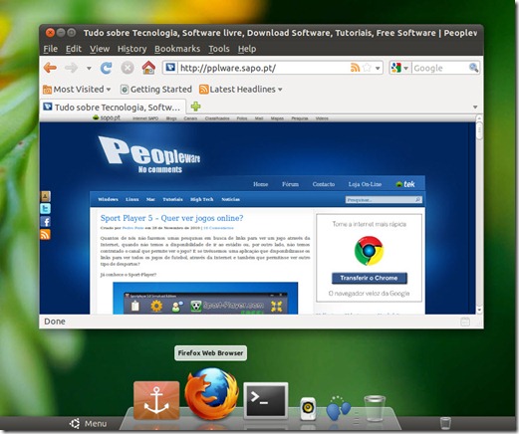
Task: Open the Home link on Peopleware
Action: click(260, 184)
